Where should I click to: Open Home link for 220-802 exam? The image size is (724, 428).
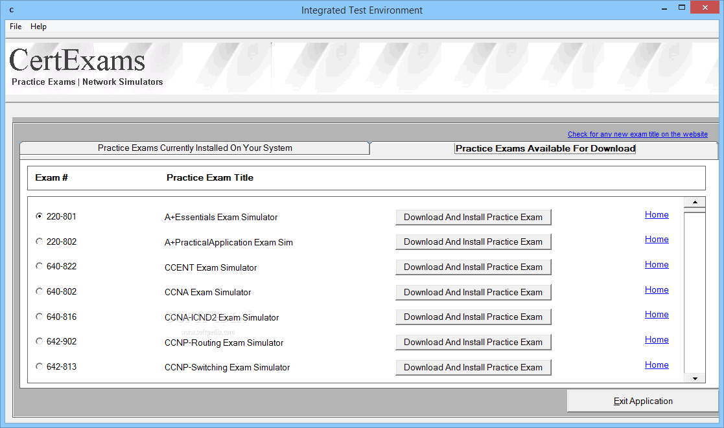[657, 240]
